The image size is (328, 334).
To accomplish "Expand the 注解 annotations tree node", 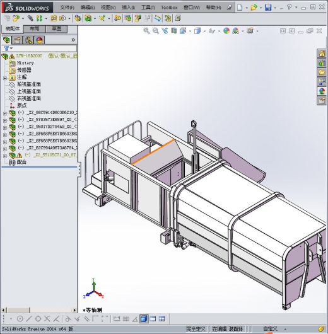I will [x=5, y=78].
